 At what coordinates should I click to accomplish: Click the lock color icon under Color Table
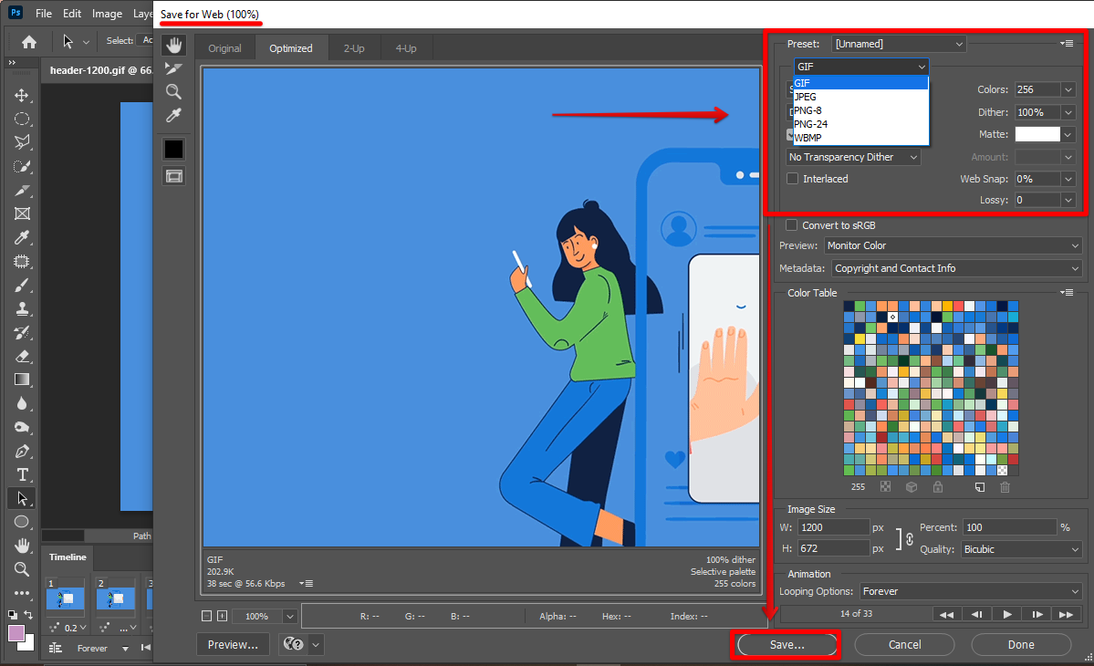coord(938,487)
